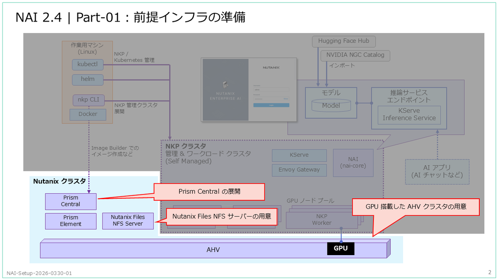Select the black GPU box on AHV
The width and height of the screenshot is (498, 280).
pyautogui.click(x=342, y=248)
